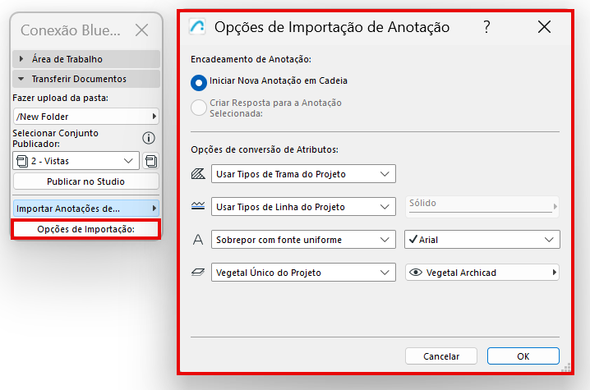Click the layer icon beside Vegetal Único
590x390 pixels.
click(198, 273)
